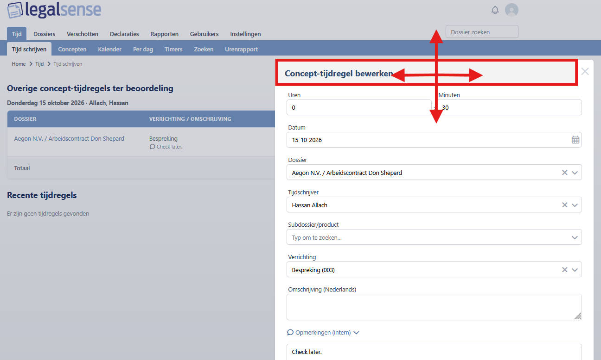Open the Declaraties menu
Viewport: 601px width, 360px height.
[x=124, y=34]
